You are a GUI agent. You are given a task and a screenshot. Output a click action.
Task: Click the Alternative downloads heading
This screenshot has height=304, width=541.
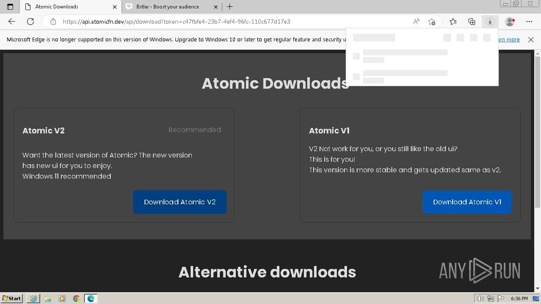pos(267,272)
